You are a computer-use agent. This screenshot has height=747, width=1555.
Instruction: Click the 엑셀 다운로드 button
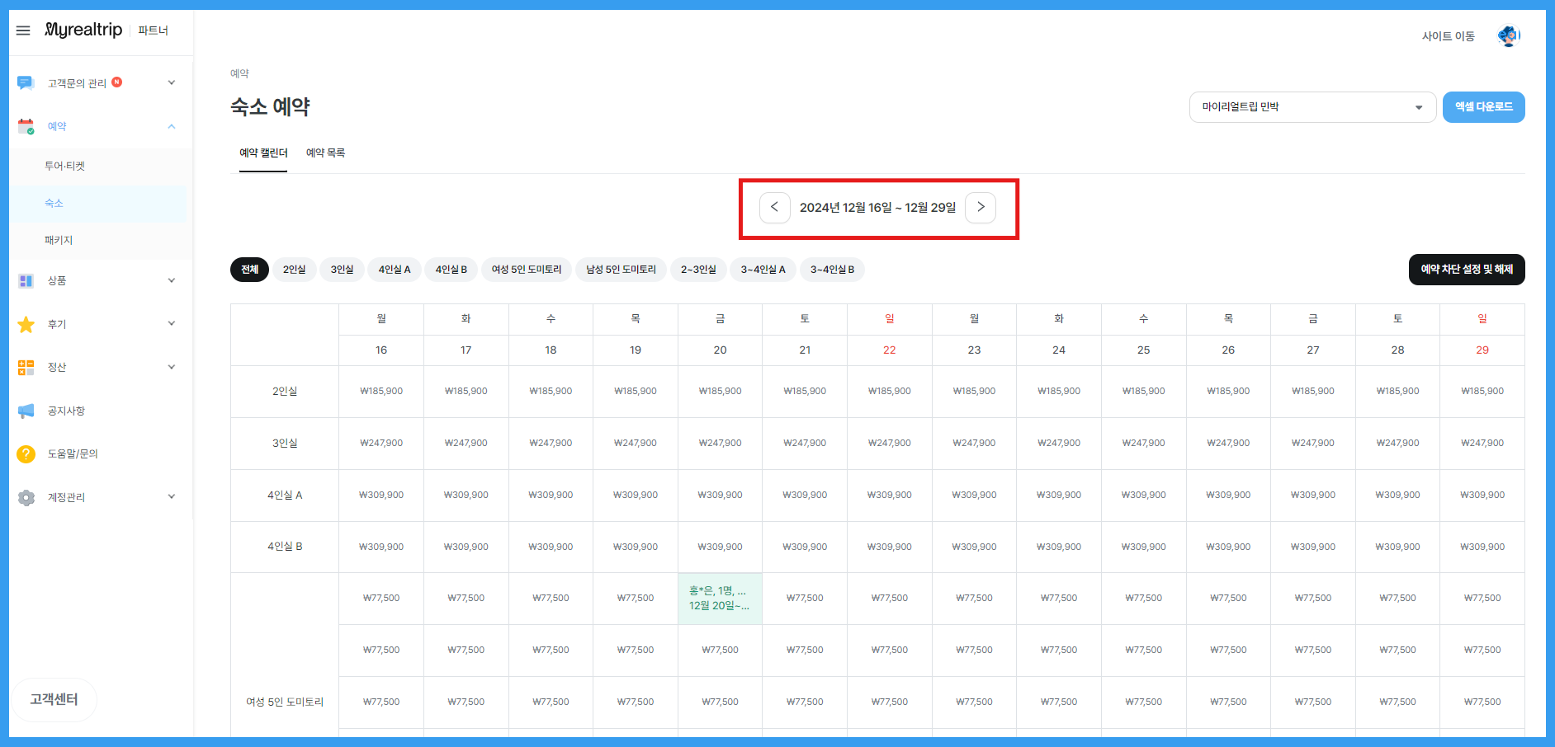1483,107
